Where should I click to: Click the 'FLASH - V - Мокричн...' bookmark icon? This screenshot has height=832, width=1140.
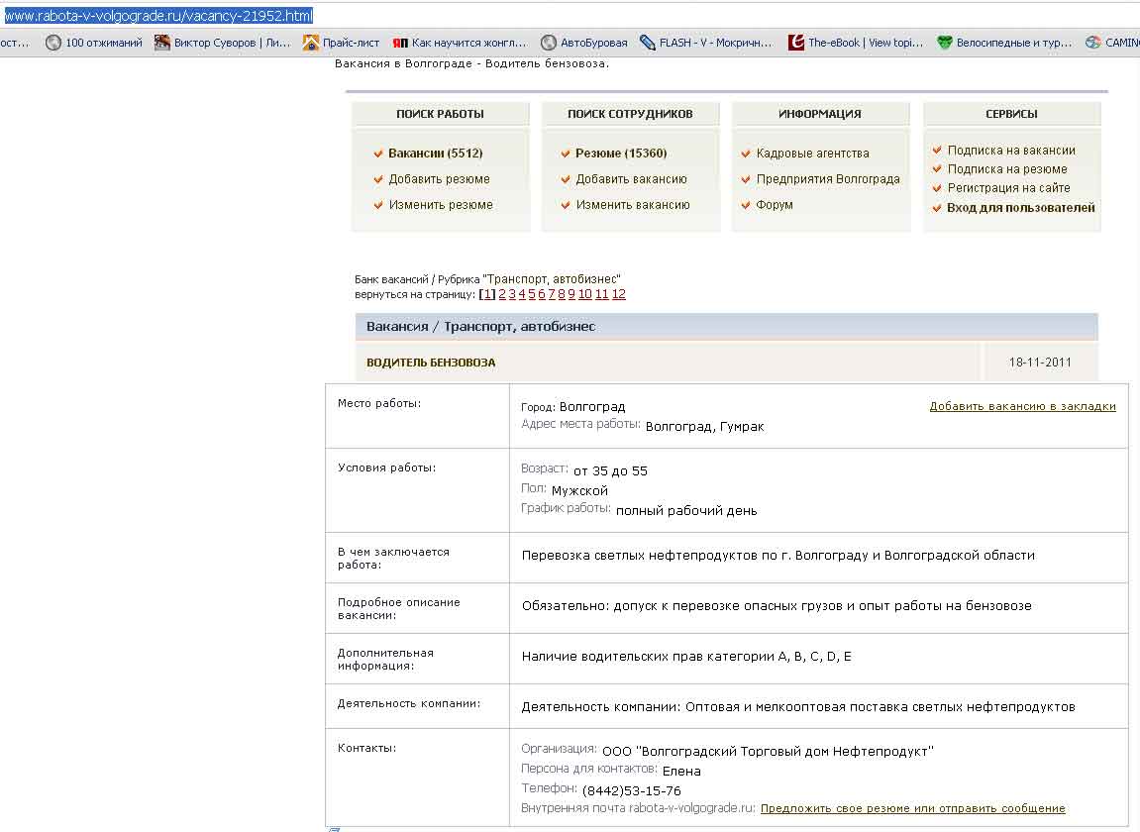(648, 43)
